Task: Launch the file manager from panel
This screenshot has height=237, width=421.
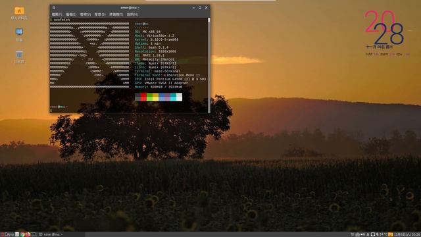Action: 17,234
